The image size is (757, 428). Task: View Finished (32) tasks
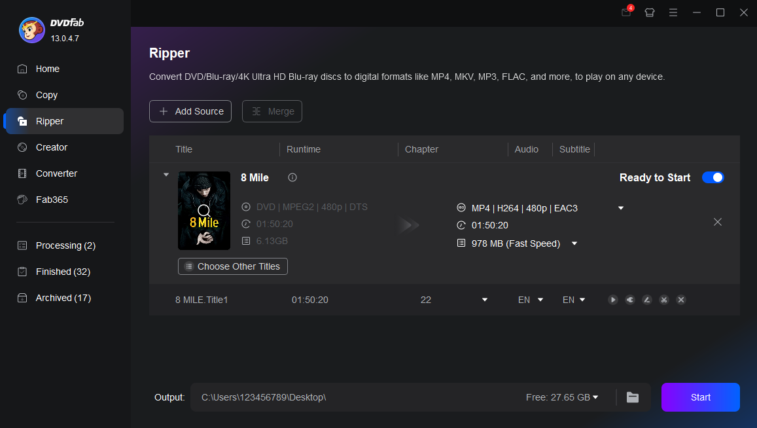click(x=63, y=272)
